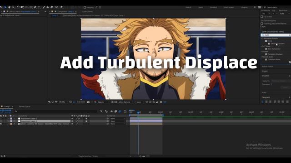Choose the Small Screen workspace
This screenshot has height=163, width=291.
(228, 7)
